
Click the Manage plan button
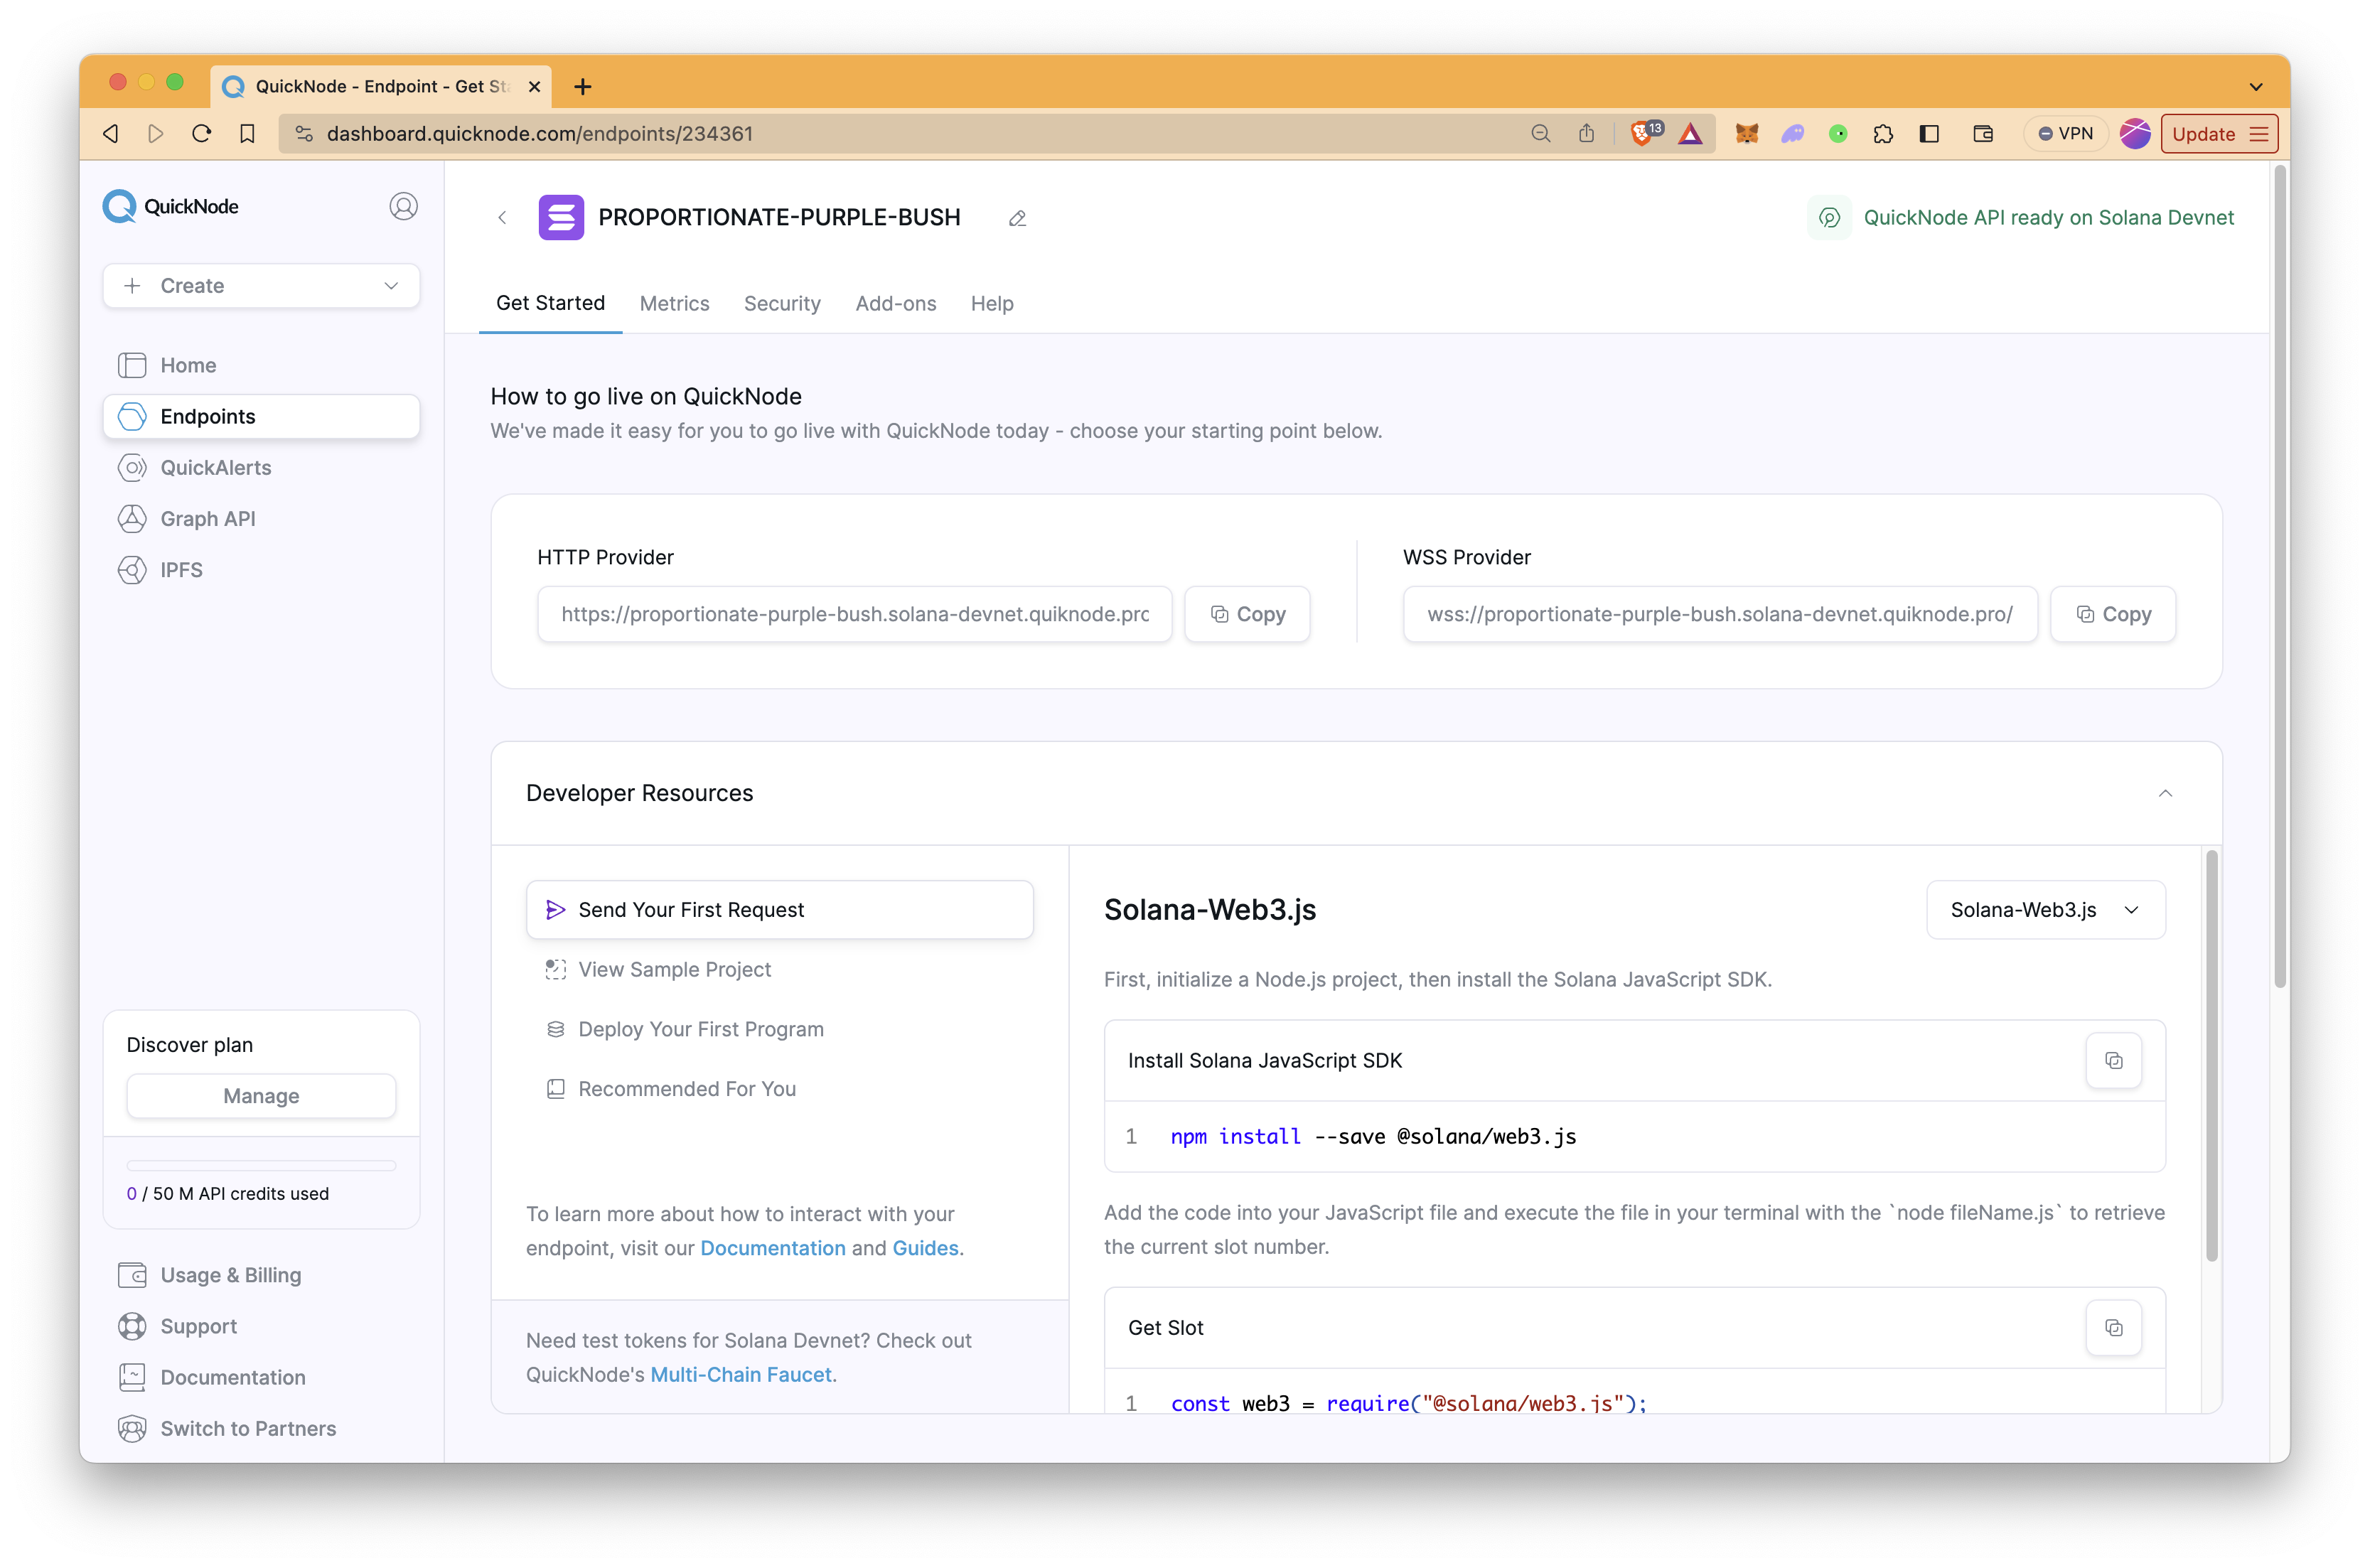pyautogui.click(x=261, y=1095)
